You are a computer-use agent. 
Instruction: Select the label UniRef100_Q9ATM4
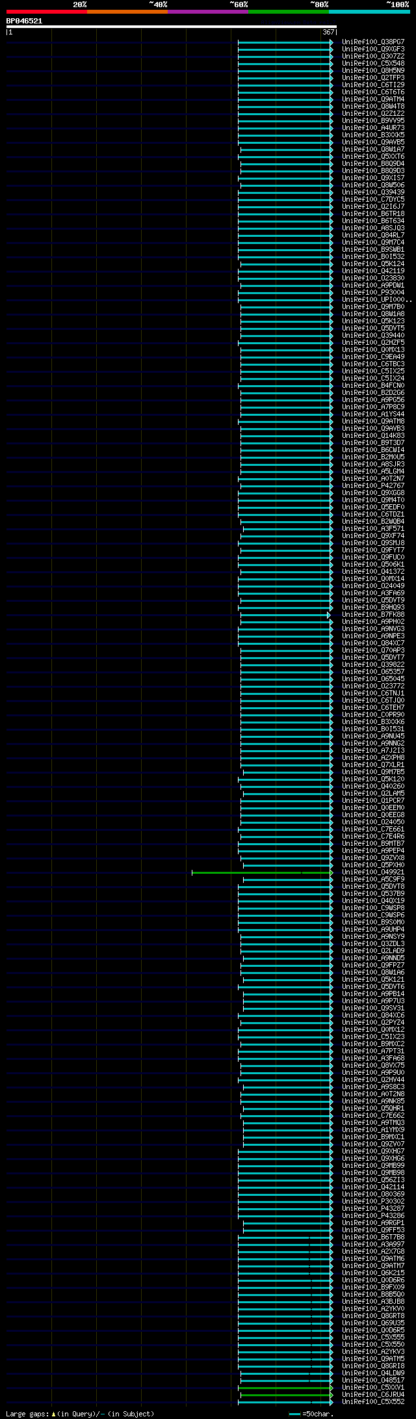coord(373,100)
